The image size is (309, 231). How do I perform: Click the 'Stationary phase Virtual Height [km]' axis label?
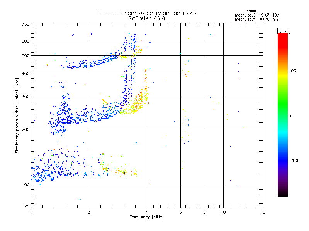[17, 116]
